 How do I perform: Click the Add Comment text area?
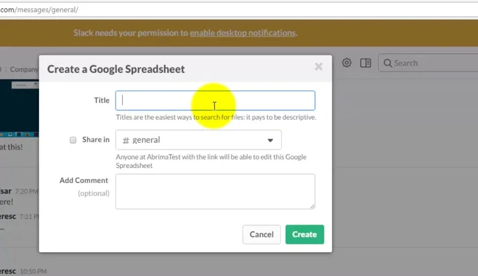coord(215,191)
